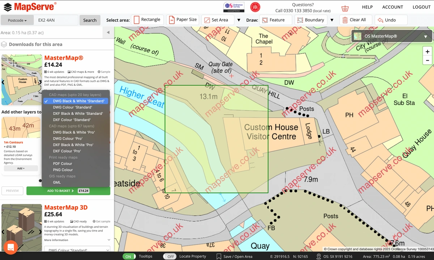This screenshot has width=434, height=260.
Task: Collapse the left downloads panel
Action: click(108, 32)
